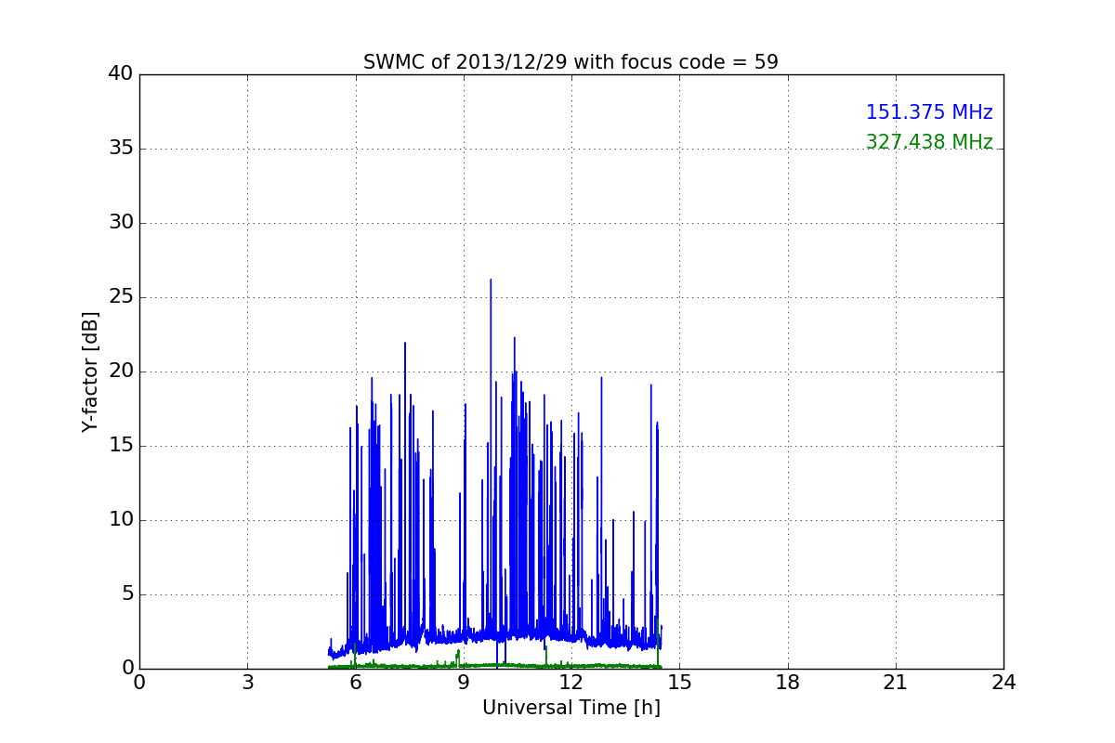The height and width of the screenshot is (743, 1115).
Task: Click the plot title 'SWMC of 2013/12/29 with focus code = 59'
Action: (571, 62)
